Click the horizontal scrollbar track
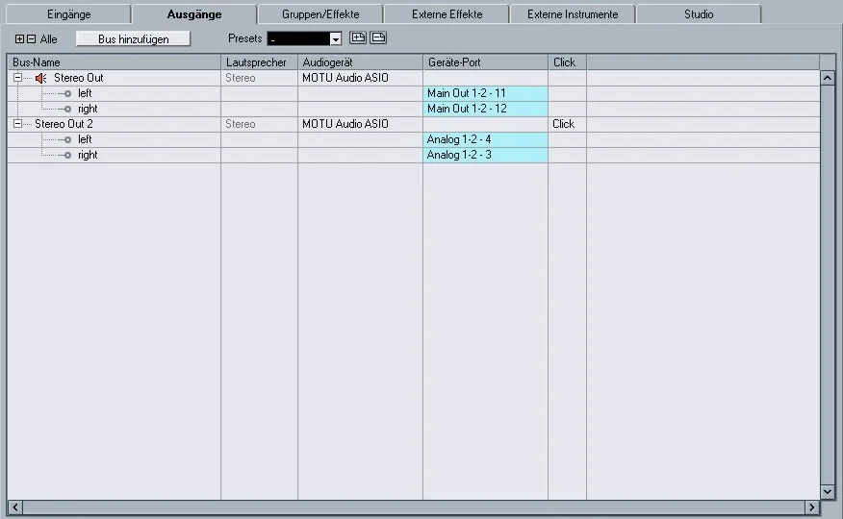Screen dimensions: 843x519 [x=414, y=507]
